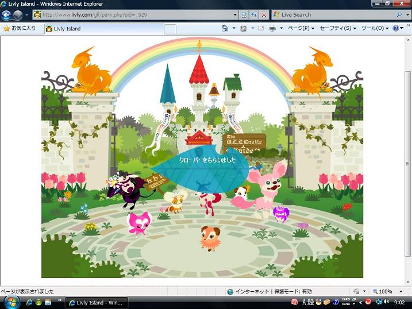This screenshot has height=309, width=412.
Task: Click the red-roofed castle tower
Action: point(199,87)
